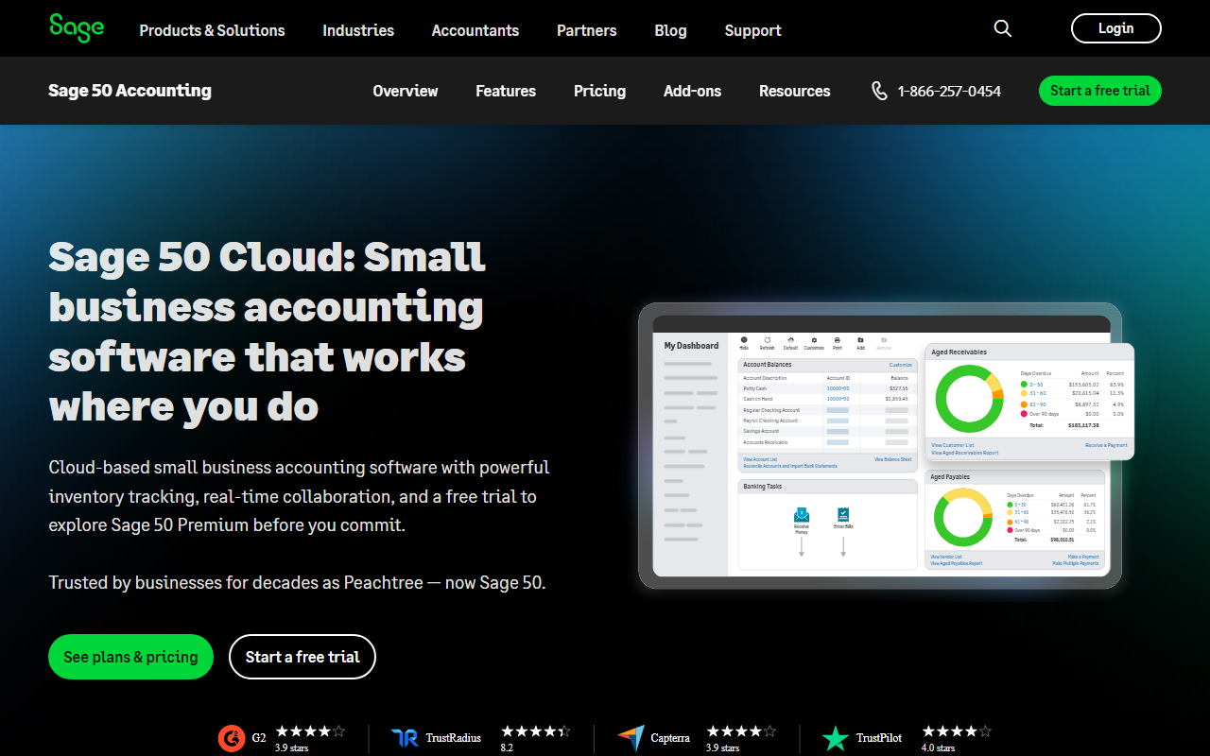Screen dimensions: 1210x756
Task: Click the G2 logo icon
Action: coord(232,737)
